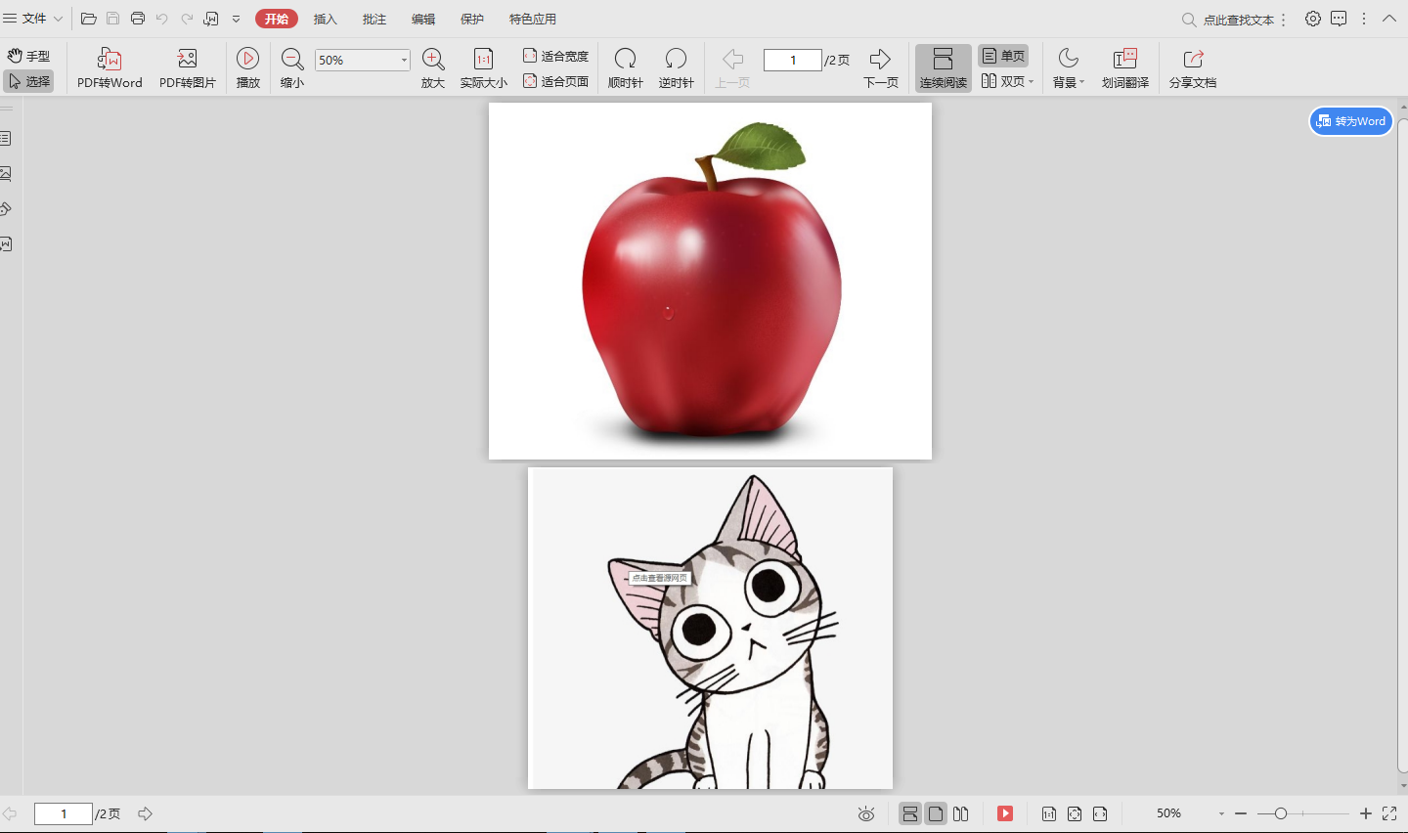Click the red play slideshow icon

pyautogui.click(x=1005, y=813)
